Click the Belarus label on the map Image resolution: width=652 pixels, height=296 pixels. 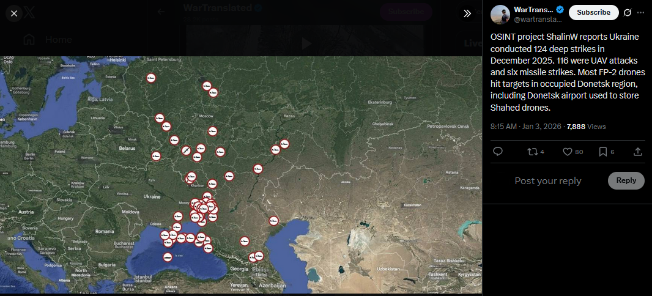(127, 148)
